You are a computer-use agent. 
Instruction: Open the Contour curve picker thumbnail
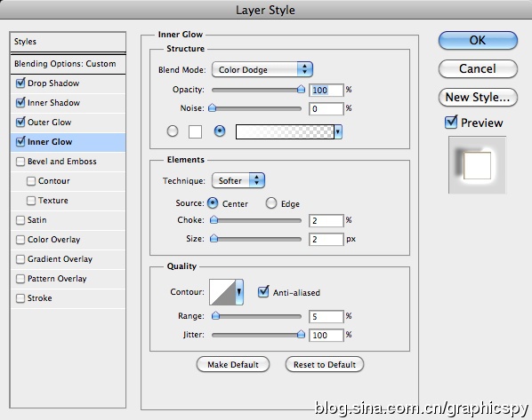pyautogui.click(x=222, y=292)
